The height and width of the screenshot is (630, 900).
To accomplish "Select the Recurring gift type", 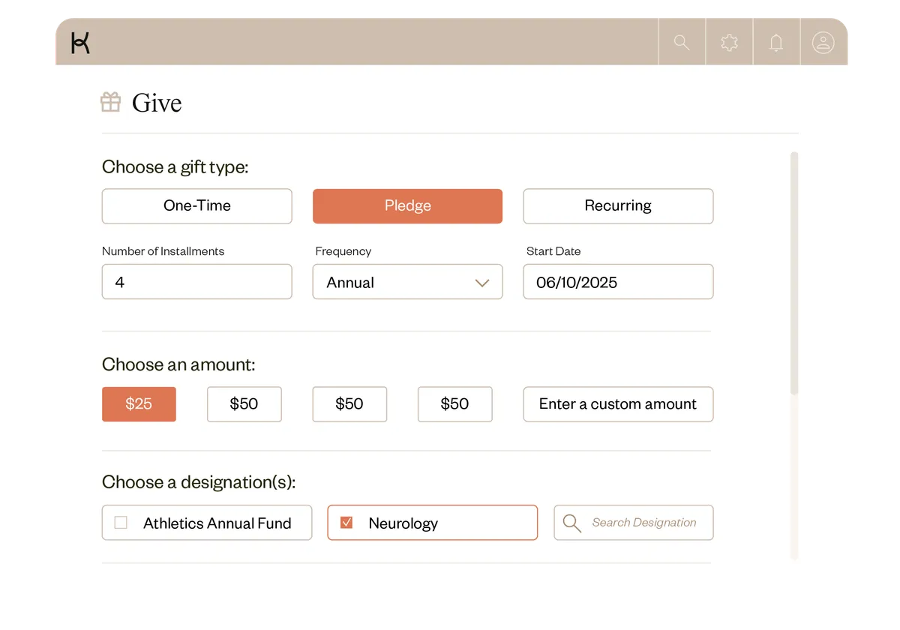I will [x=618, y=206].
